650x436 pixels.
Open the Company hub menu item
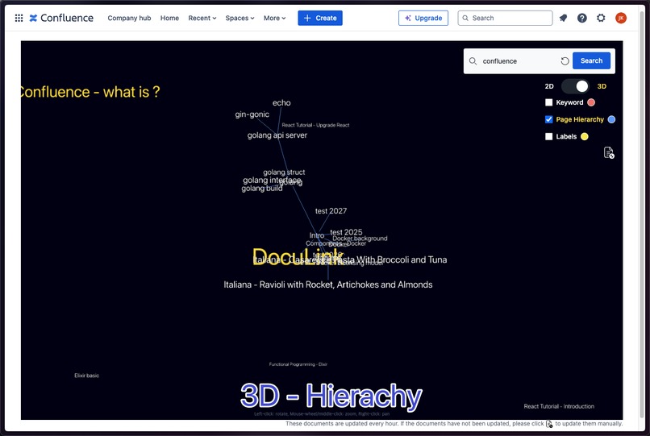coord(129,18)
